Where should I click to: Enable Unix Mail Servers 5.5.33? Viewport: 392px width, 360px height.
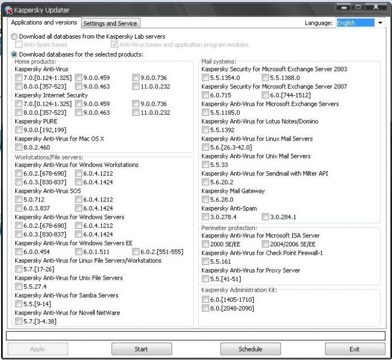tap(206, 165)
